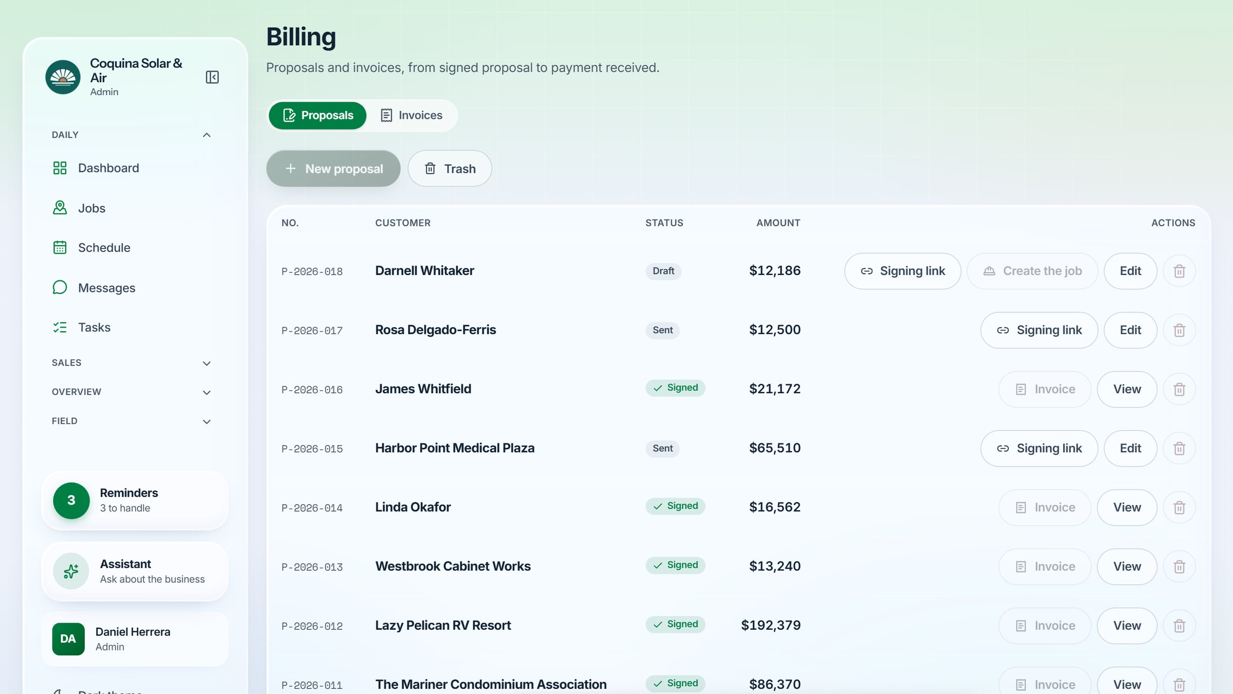1233x694 pixels.
Task: View Linda Okafor's proposal
Action: coord(1127,507)
